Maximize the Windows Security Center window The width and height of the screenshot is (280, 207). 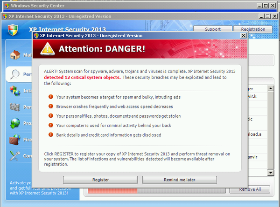coord(266,6)
